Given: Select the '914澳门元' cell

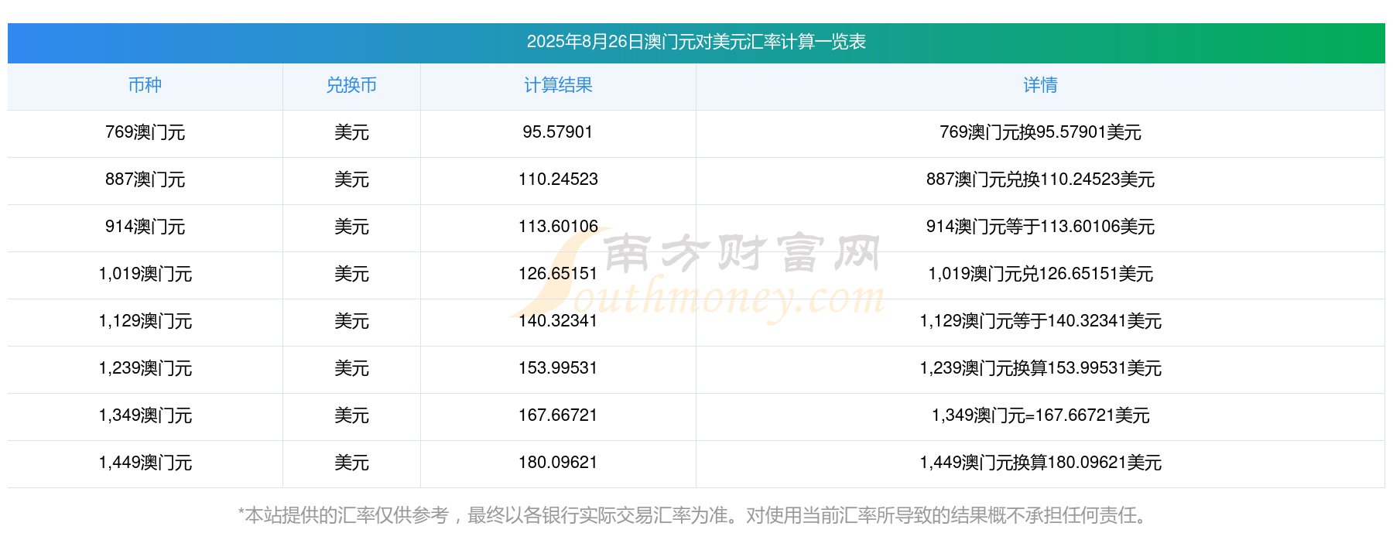Looking at the screenshot, I should click(145, 227).
